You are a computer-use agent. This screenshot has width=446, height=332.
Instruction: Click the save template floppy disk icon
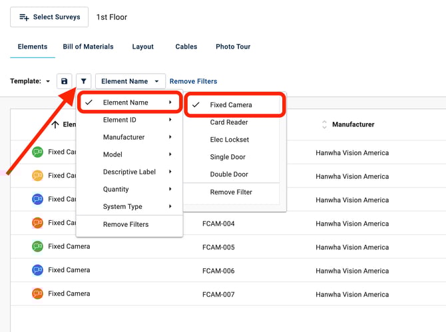coord(64,81)
